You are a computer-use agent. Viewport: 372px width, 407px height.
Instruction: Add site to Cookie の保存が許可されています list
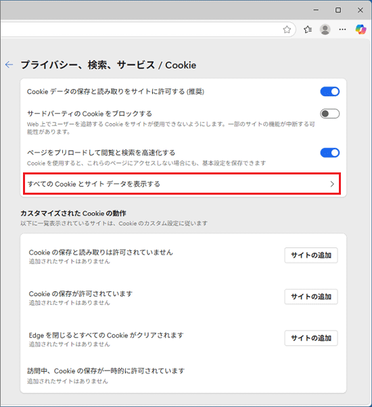(311, 297)
